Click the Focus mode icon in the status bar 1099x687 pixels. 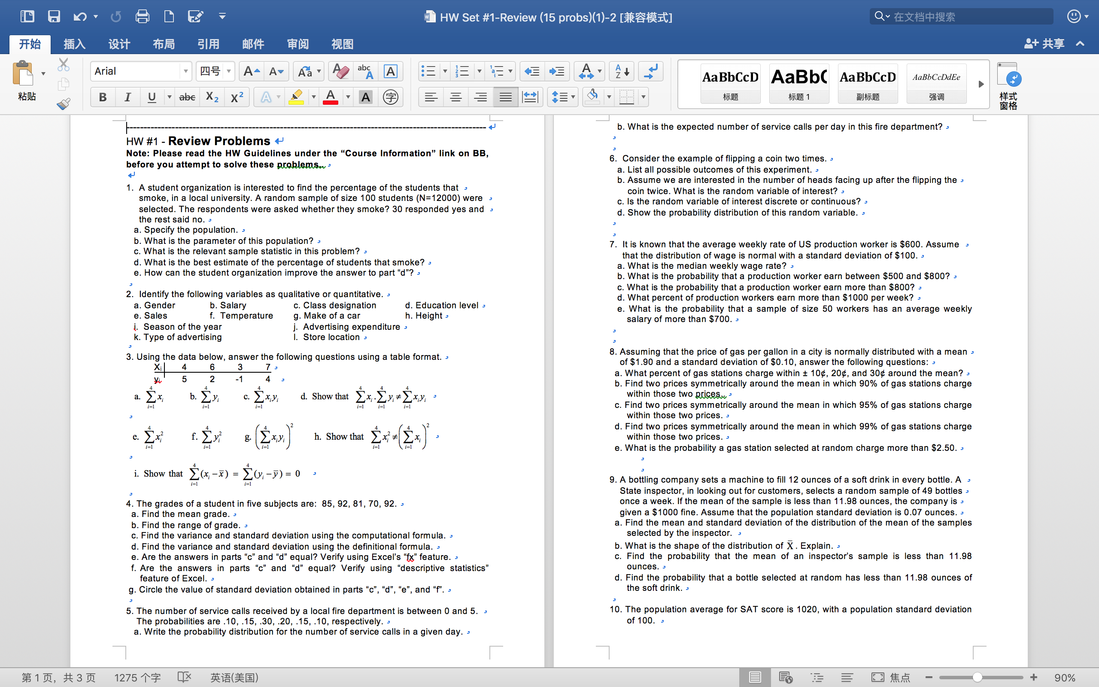(x=877, y=678)
